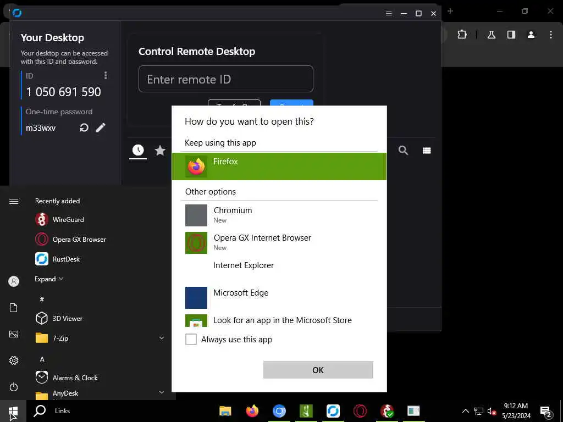Confirm app choice with OK button
Viewport: 563px width, 422px height.
318,370
